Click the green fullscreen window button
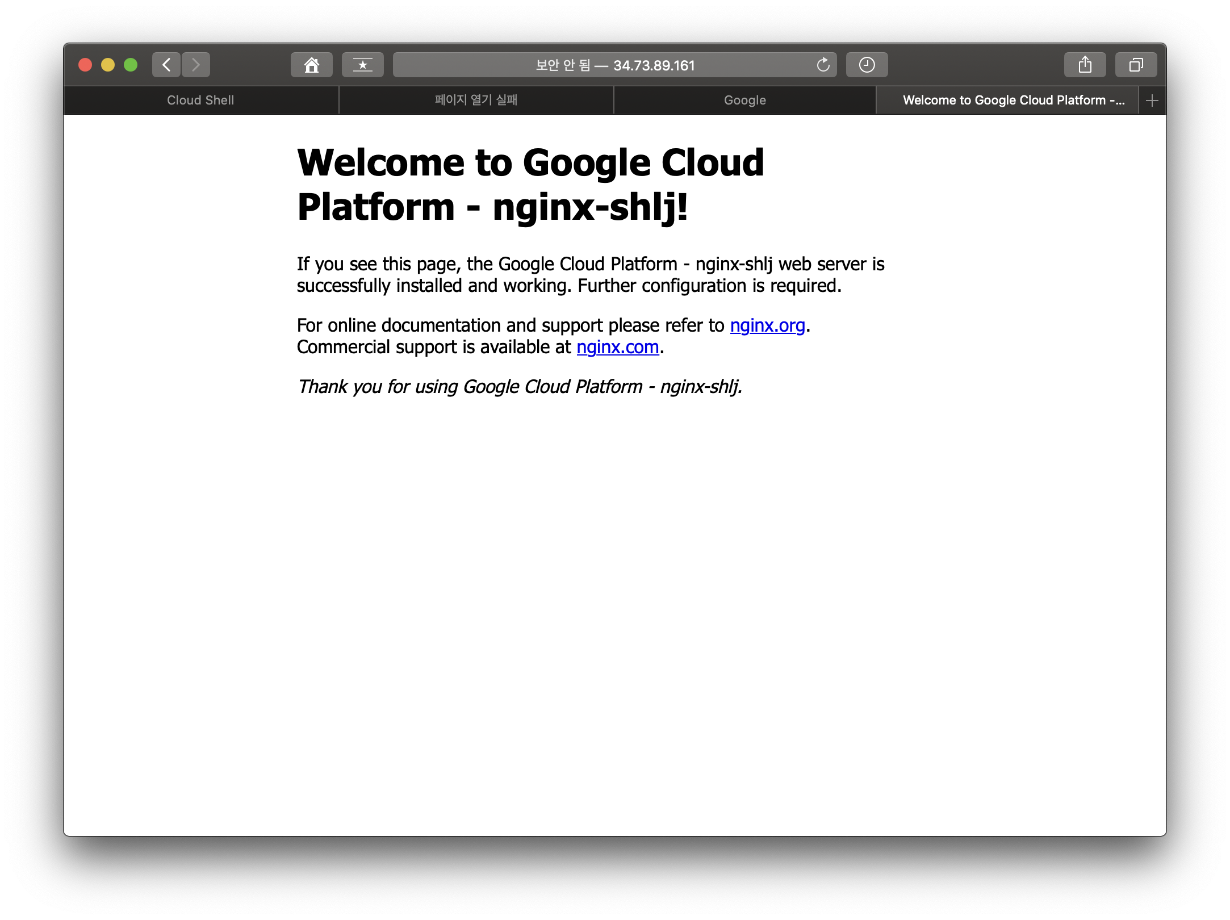Image resolution: width=1230 pixels, height=920 pixels. pyautogui.click(x=131, y=65)
